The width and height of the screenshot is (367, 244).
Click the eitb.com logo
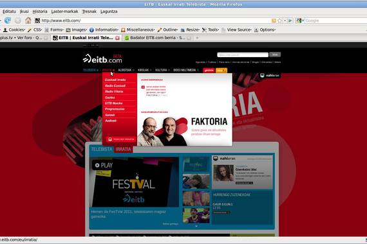point(102,59)
